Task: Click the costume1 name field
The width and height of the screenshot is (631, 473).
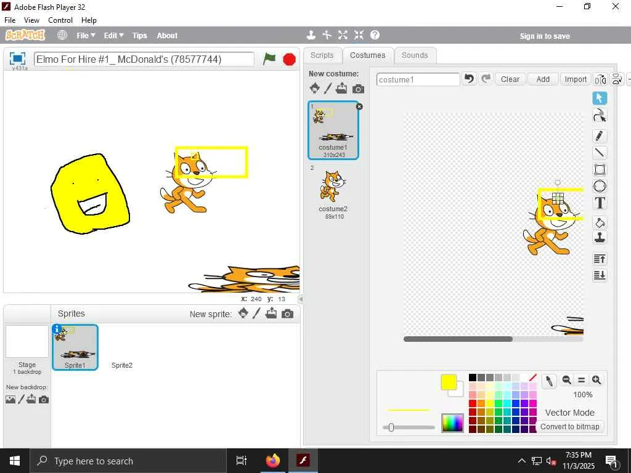Action: (x=418, y=79)
